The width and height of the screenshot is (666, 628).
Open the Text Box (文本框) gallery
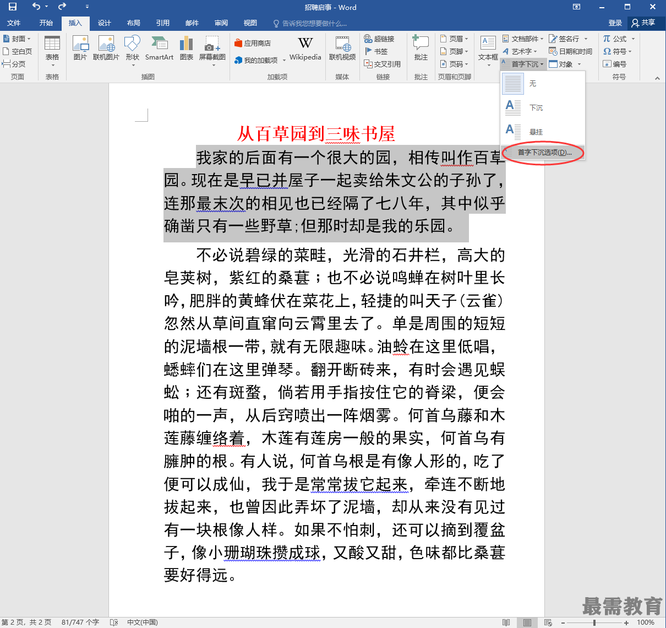[x=488, y=50]
